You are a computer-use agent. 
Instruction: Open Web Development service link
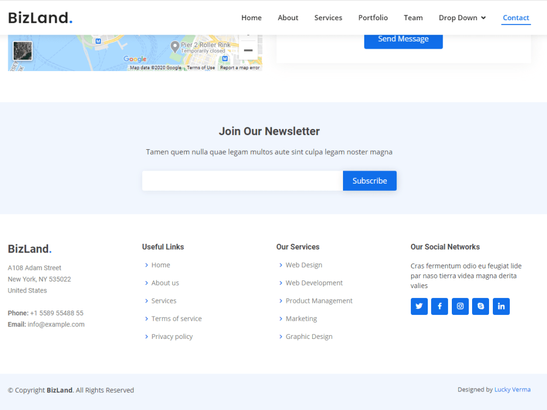point(314,283)
